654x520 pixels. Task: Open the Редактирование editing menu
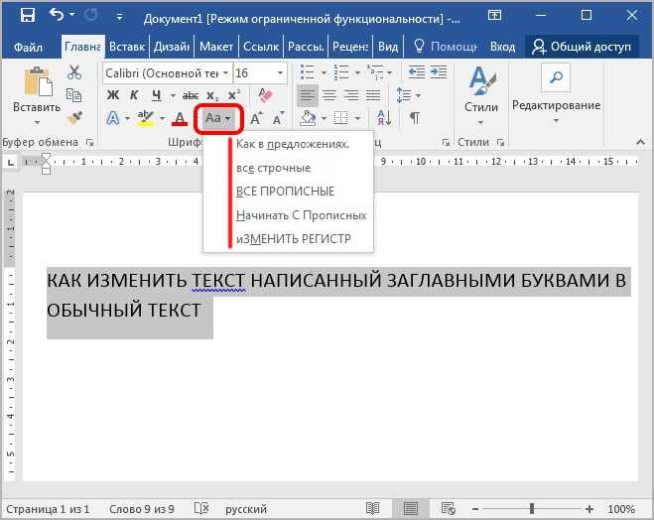tap(556, 95)
